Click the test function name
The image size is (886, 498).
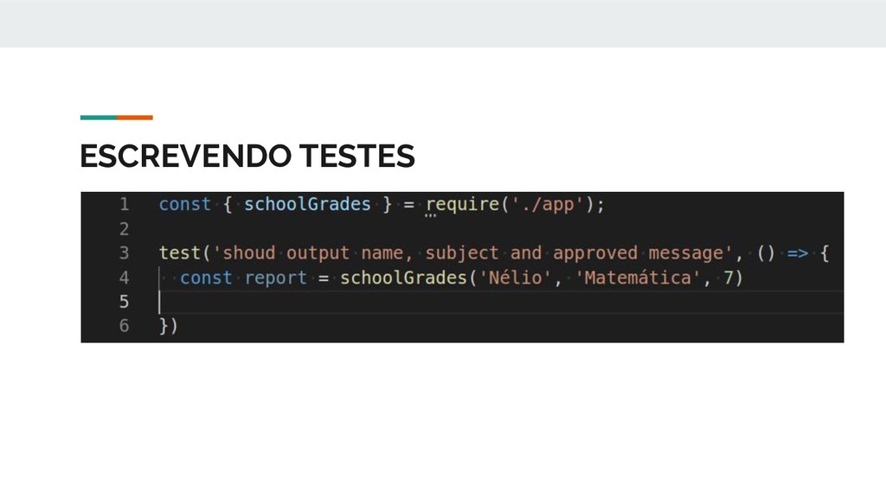[x=180, y=253]
